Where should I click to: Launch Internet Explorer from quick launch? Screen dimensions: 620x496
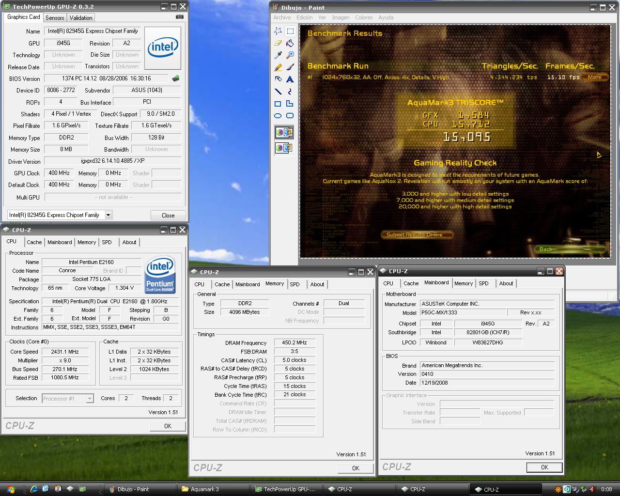[34, 489]
